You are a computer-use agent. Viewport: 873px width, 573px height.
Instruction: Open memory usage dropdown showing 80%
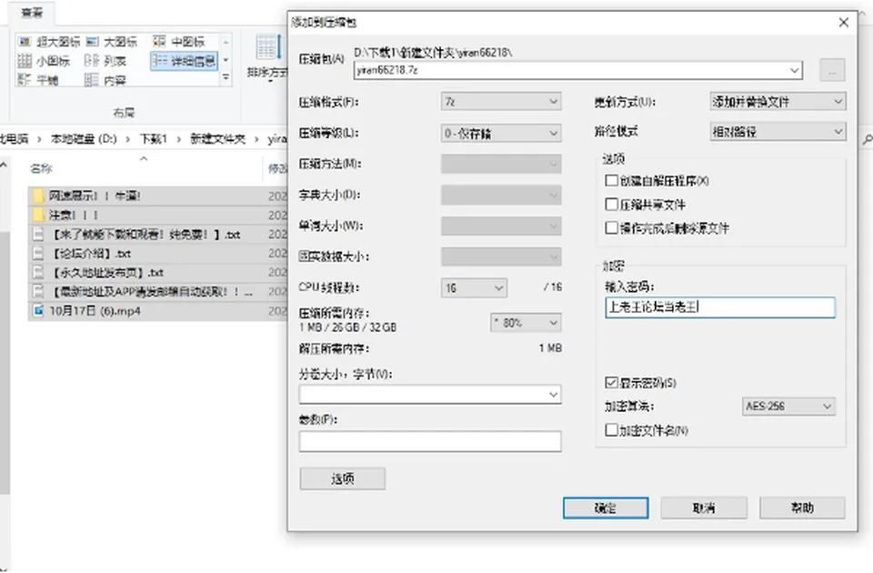coord(527,322)
